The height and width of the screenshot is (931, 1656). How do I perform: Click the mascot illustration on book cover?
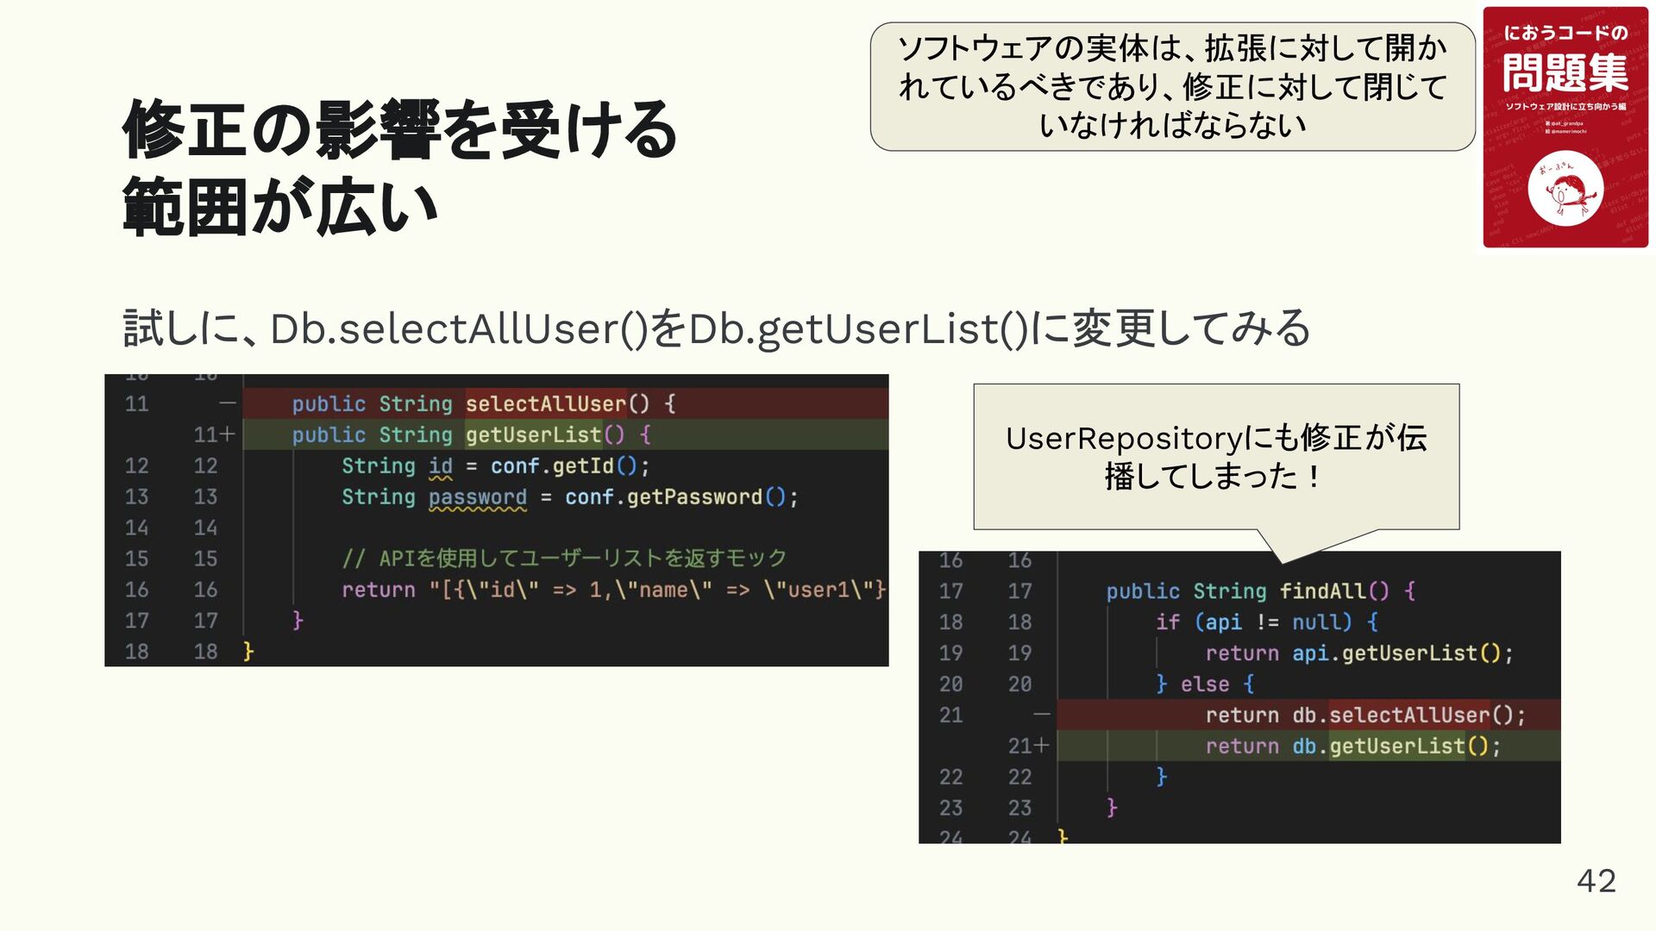[1565, 189]
